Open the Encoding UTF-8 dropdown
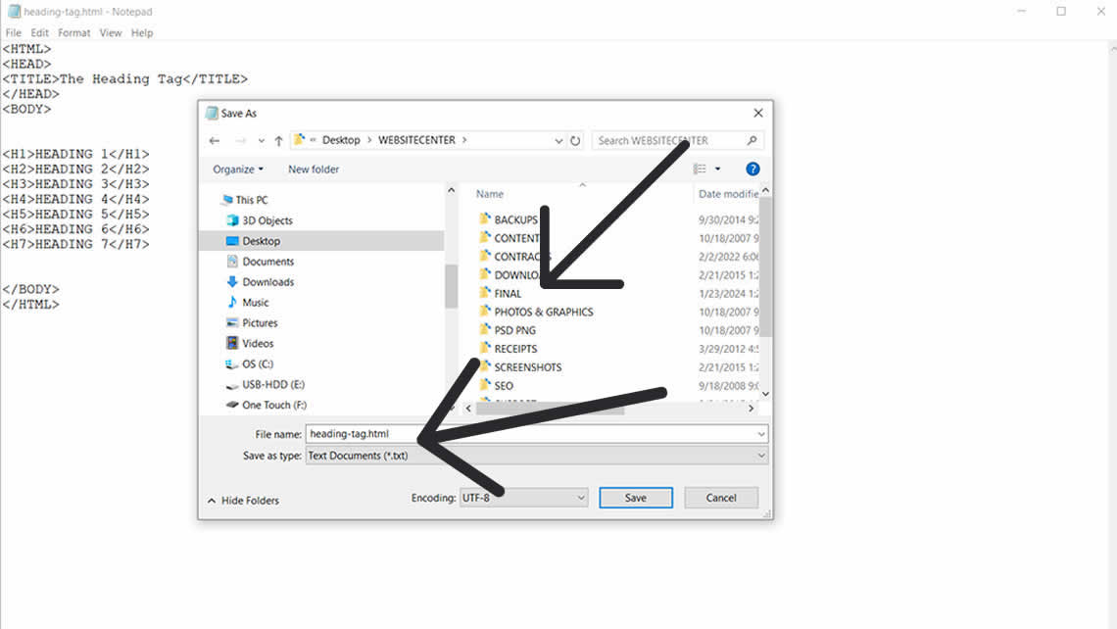The width and height of the screenshot is (1117, 629). (x=523, y=498)
